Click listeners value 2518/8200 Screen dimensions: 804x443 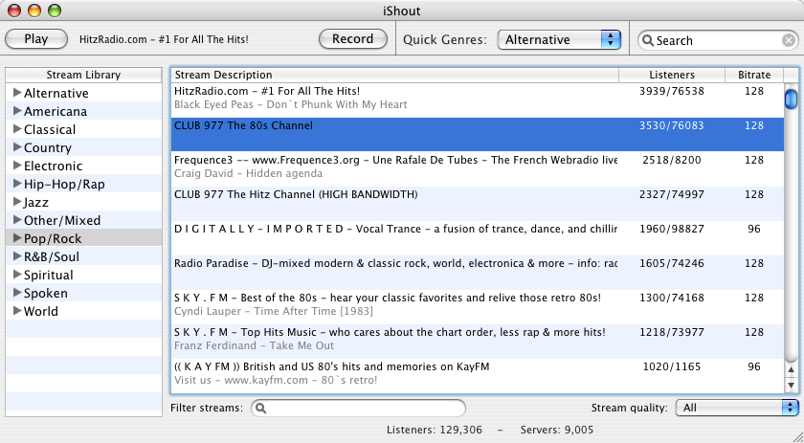tap(672, 160)
